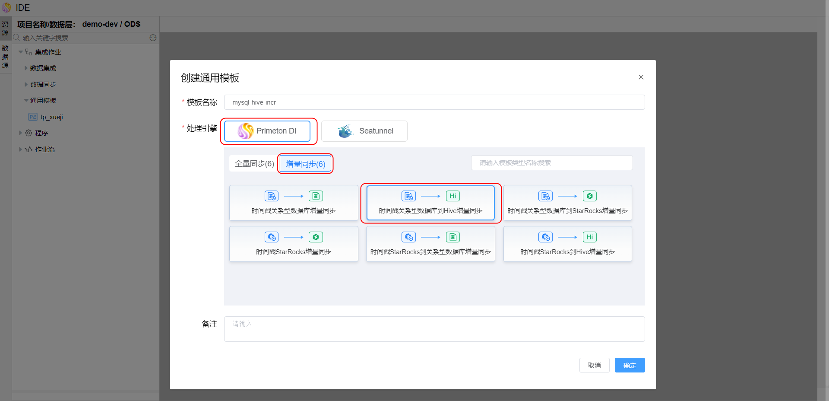This screenshot has width=829, height=401.
Task: Expand the 数据集成 tree node
Action: coord(26,68)
